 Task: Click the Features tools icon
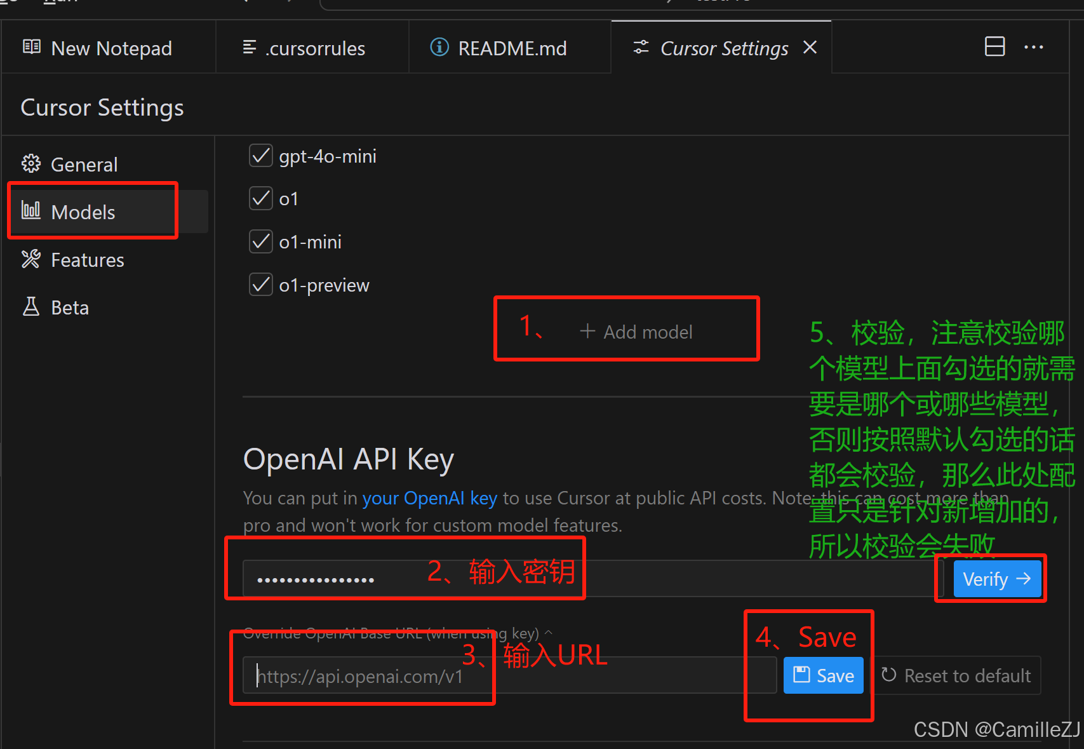31,259
